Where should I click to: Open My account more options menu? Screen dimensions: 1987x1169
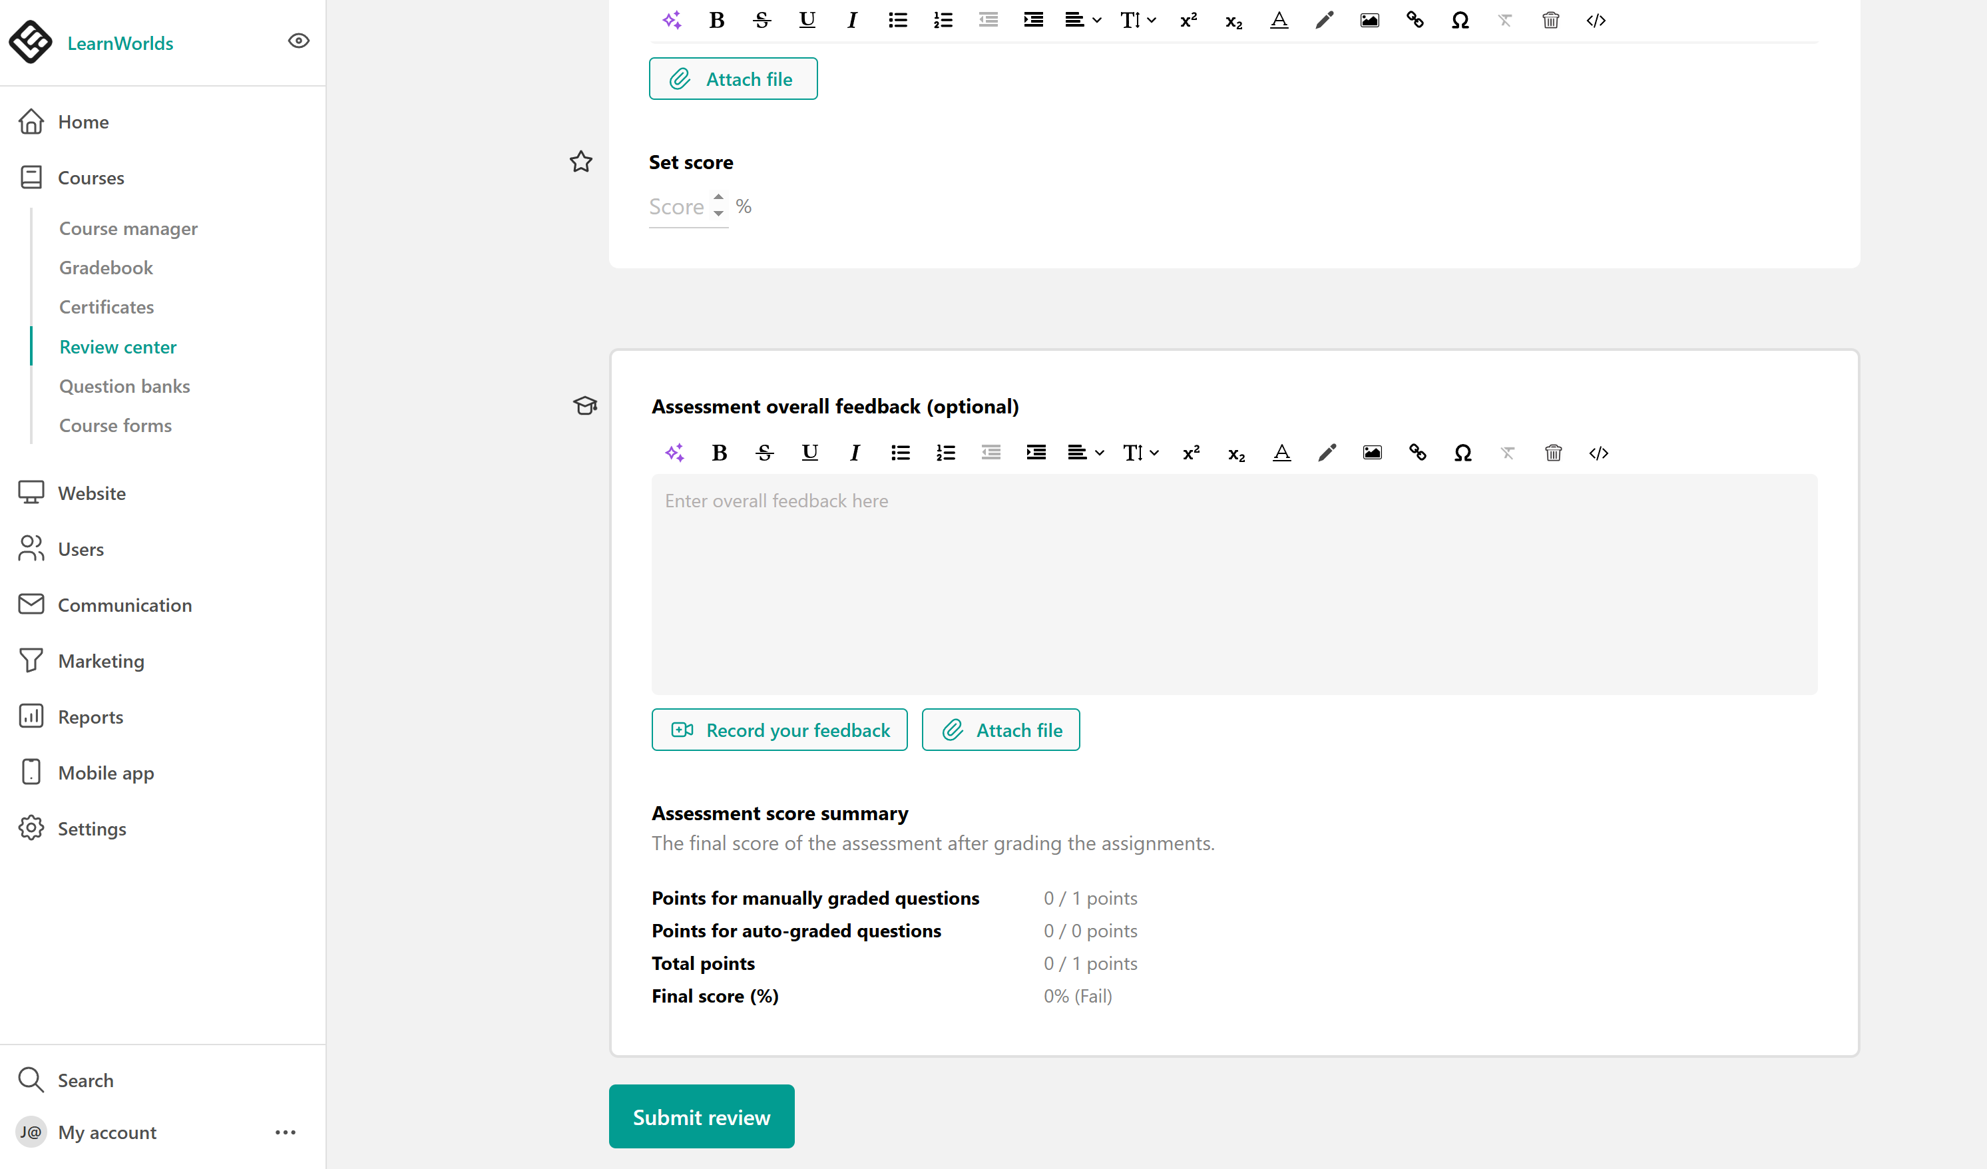click(286, 1132)
